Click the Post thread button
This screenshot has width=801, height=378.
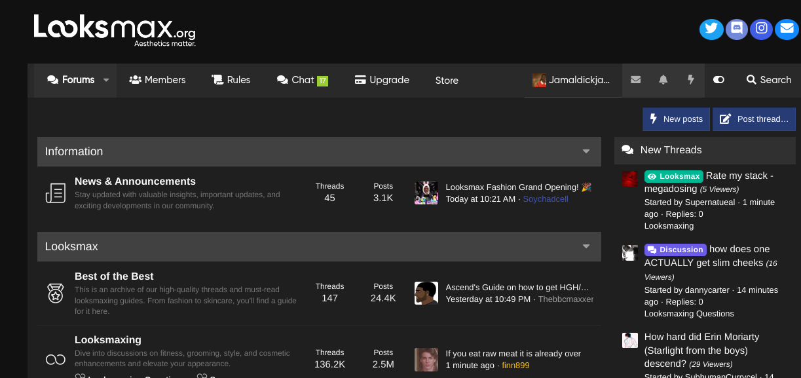point(754,119)
